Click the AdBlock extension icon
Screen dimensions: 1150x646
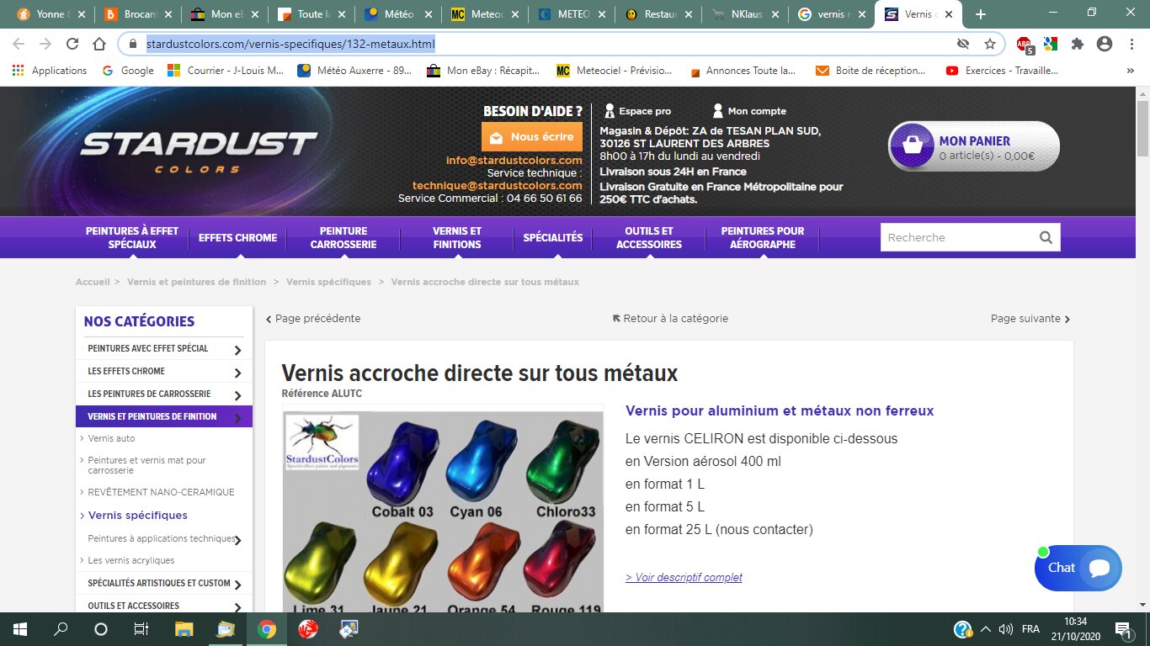tap(1025, 45)
